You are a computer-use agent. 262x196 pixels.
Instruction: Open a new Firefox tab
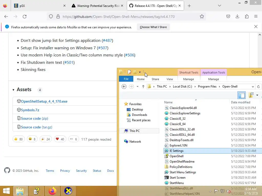click(x=189, y=6)
